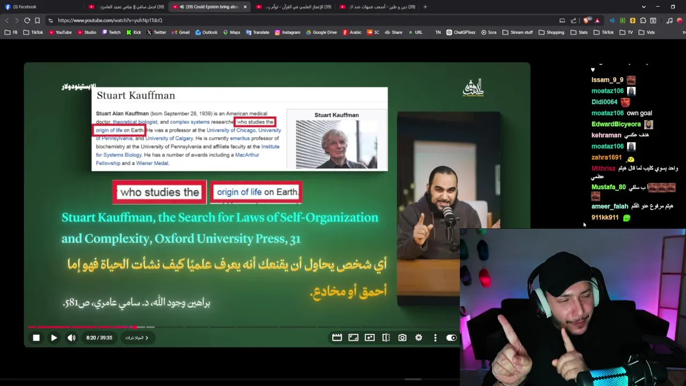Open the Studio bookmark

[87, 32]
